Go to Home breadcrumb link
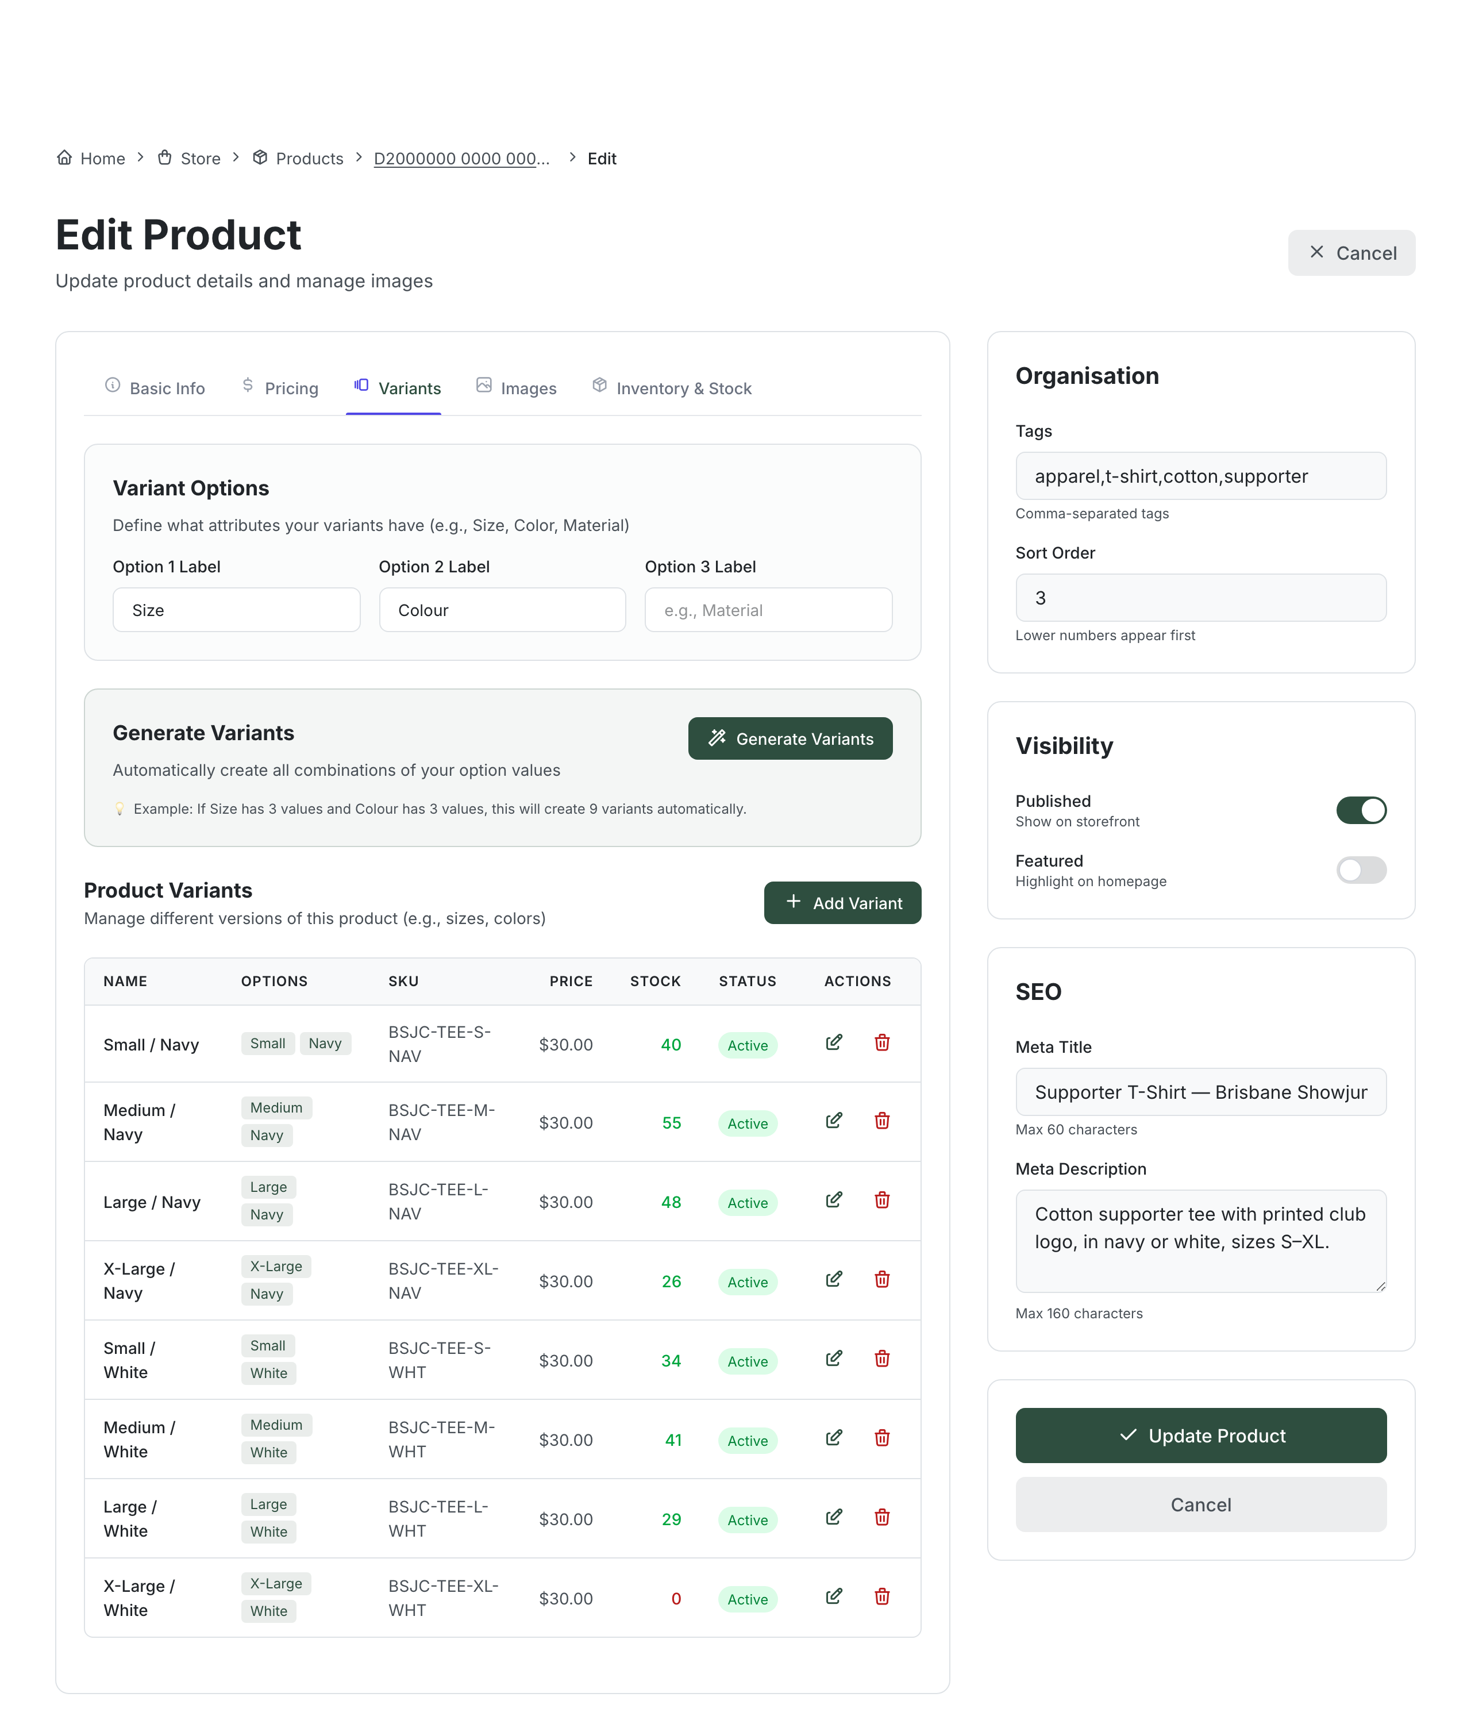 91,158
